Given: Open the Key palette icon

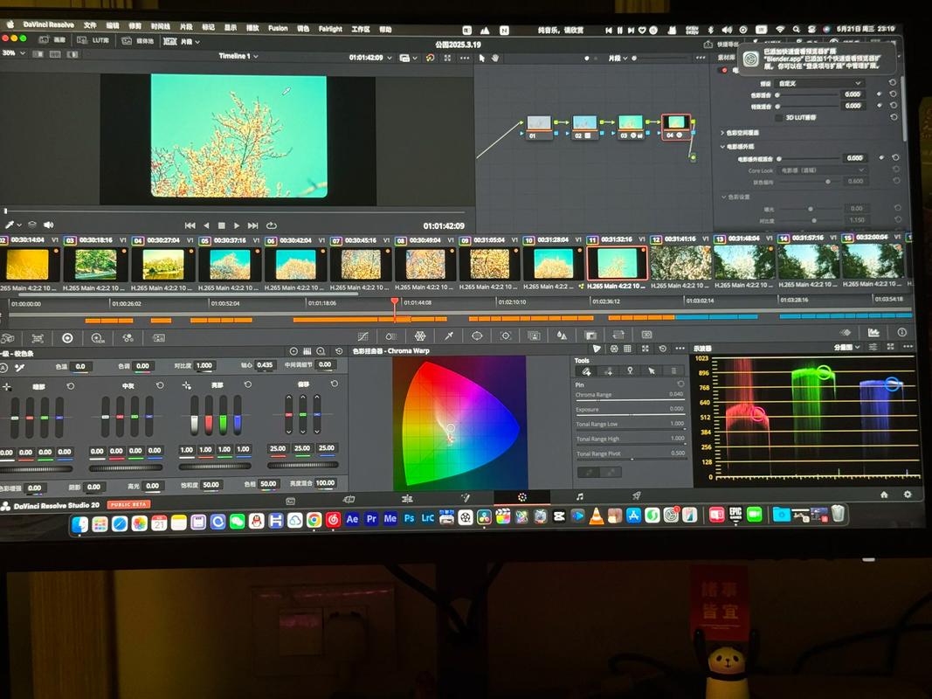Looking at the screenshot, I should pos(590,336).
